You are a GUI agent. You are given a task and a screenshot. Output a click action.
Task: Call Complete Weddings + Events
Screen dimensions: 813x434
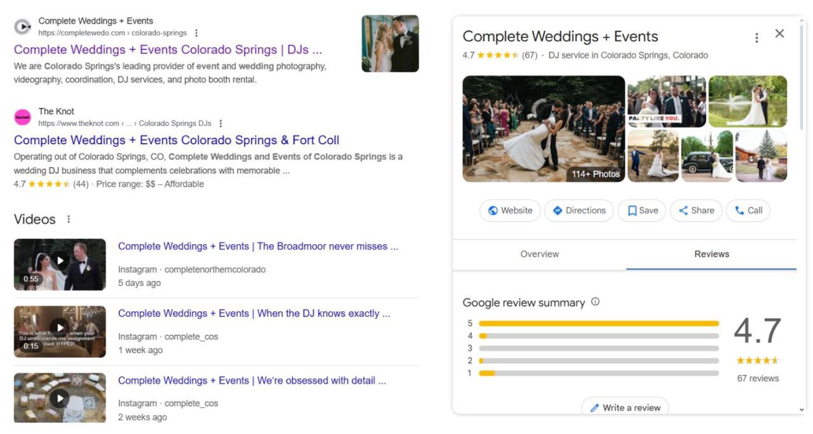(x=748, y=210)
